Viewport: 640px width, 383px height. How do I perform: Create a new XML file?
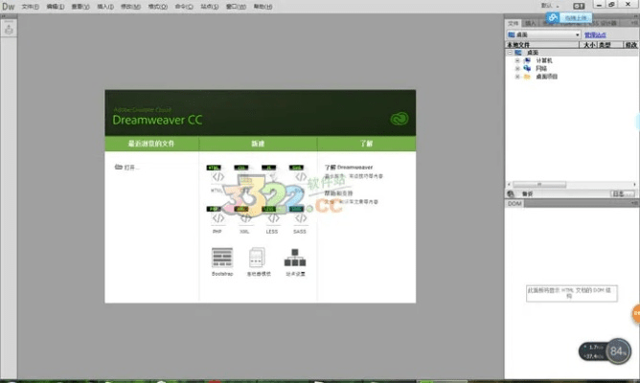243,217
